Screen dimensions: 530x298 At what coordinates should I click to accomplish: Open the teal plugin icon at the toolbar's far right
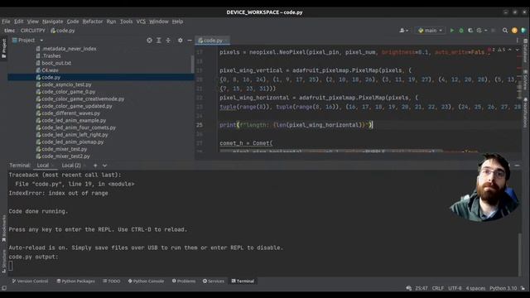coord(523,31)
